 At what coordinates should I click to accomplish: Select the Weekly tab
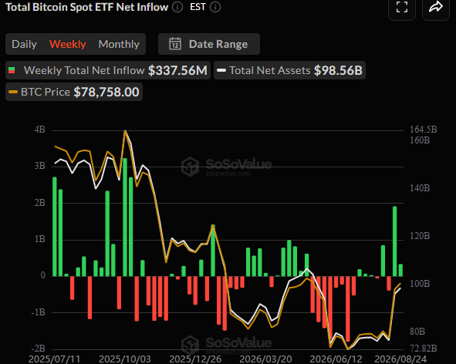67,44
